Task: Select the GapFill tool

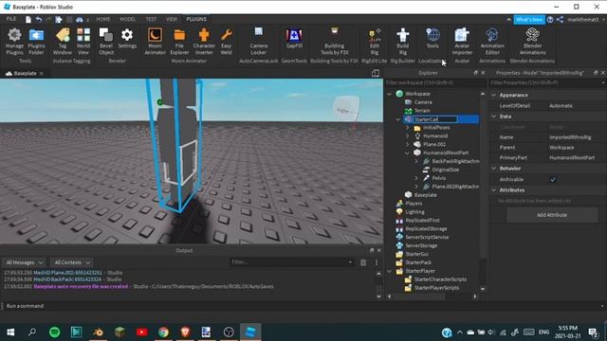Action: tap(294, 39)
